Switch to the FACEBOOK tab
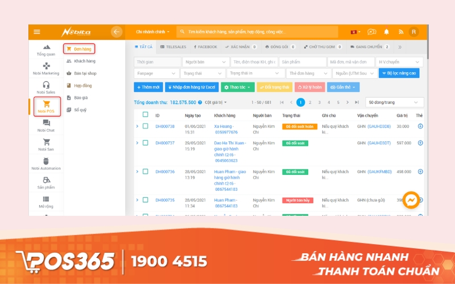 click(x=205, y=47)
